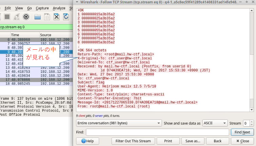Decrease the Stream number with down arrow

(252, 125)
